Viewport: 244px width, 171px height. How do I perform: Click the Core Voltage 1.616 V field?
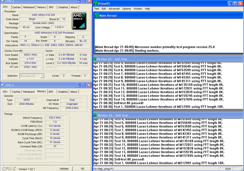tap(59, 27)
